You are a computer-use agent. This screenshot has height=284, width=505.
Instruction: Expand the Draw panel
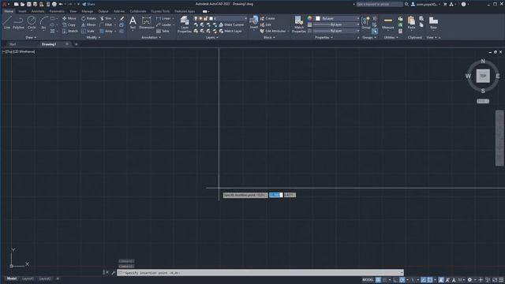click(31, 37)
